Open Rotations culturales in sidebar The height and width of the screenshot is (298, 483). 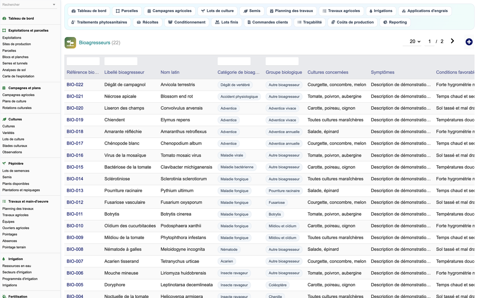coord(17,108)
